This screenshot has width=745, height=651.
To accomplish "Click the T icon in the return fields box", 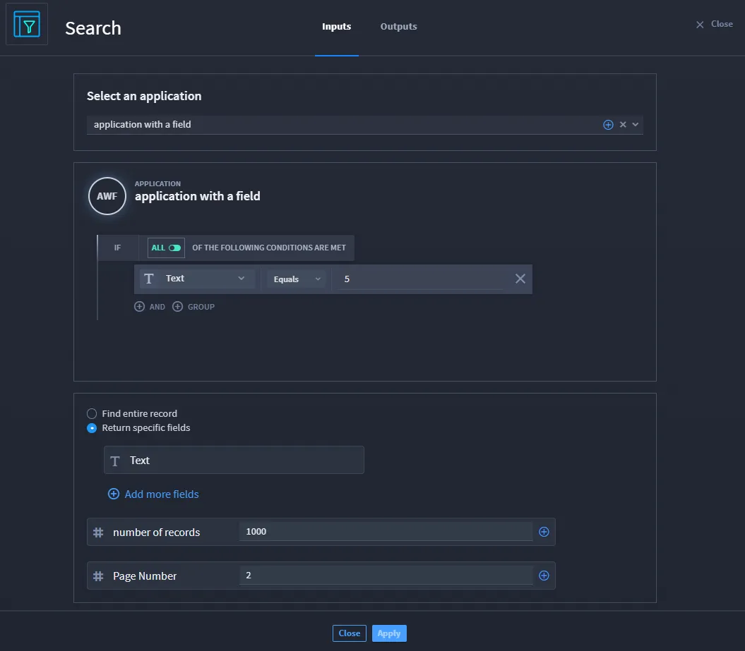I will coord(114,461).
